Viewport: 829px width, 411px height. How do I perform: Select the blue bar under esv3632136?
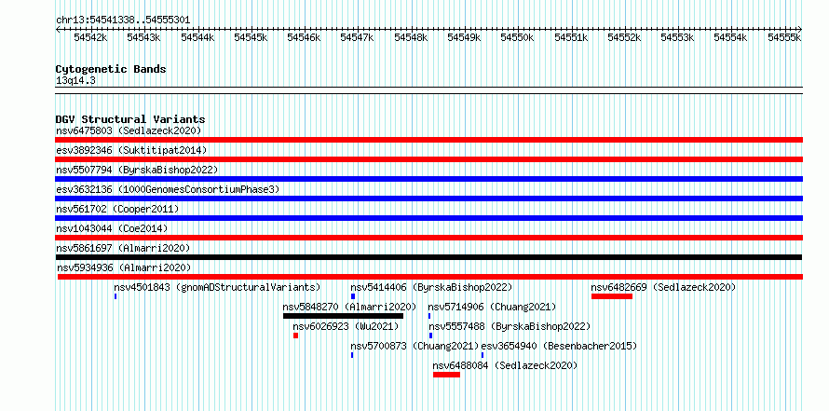pyautogui.click(x=428, y=199)
